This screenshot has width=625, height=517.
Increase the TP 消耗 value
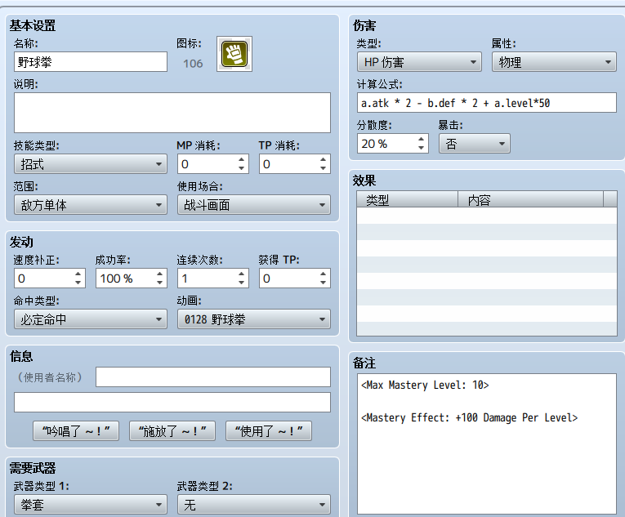point(323,160)
